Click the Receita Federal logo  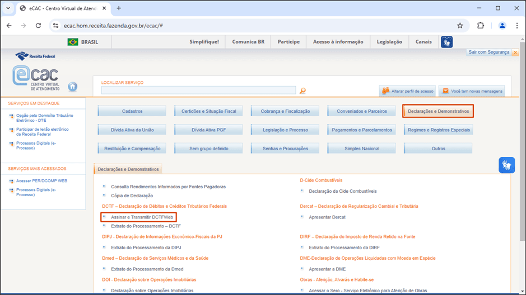coord(35,56)
